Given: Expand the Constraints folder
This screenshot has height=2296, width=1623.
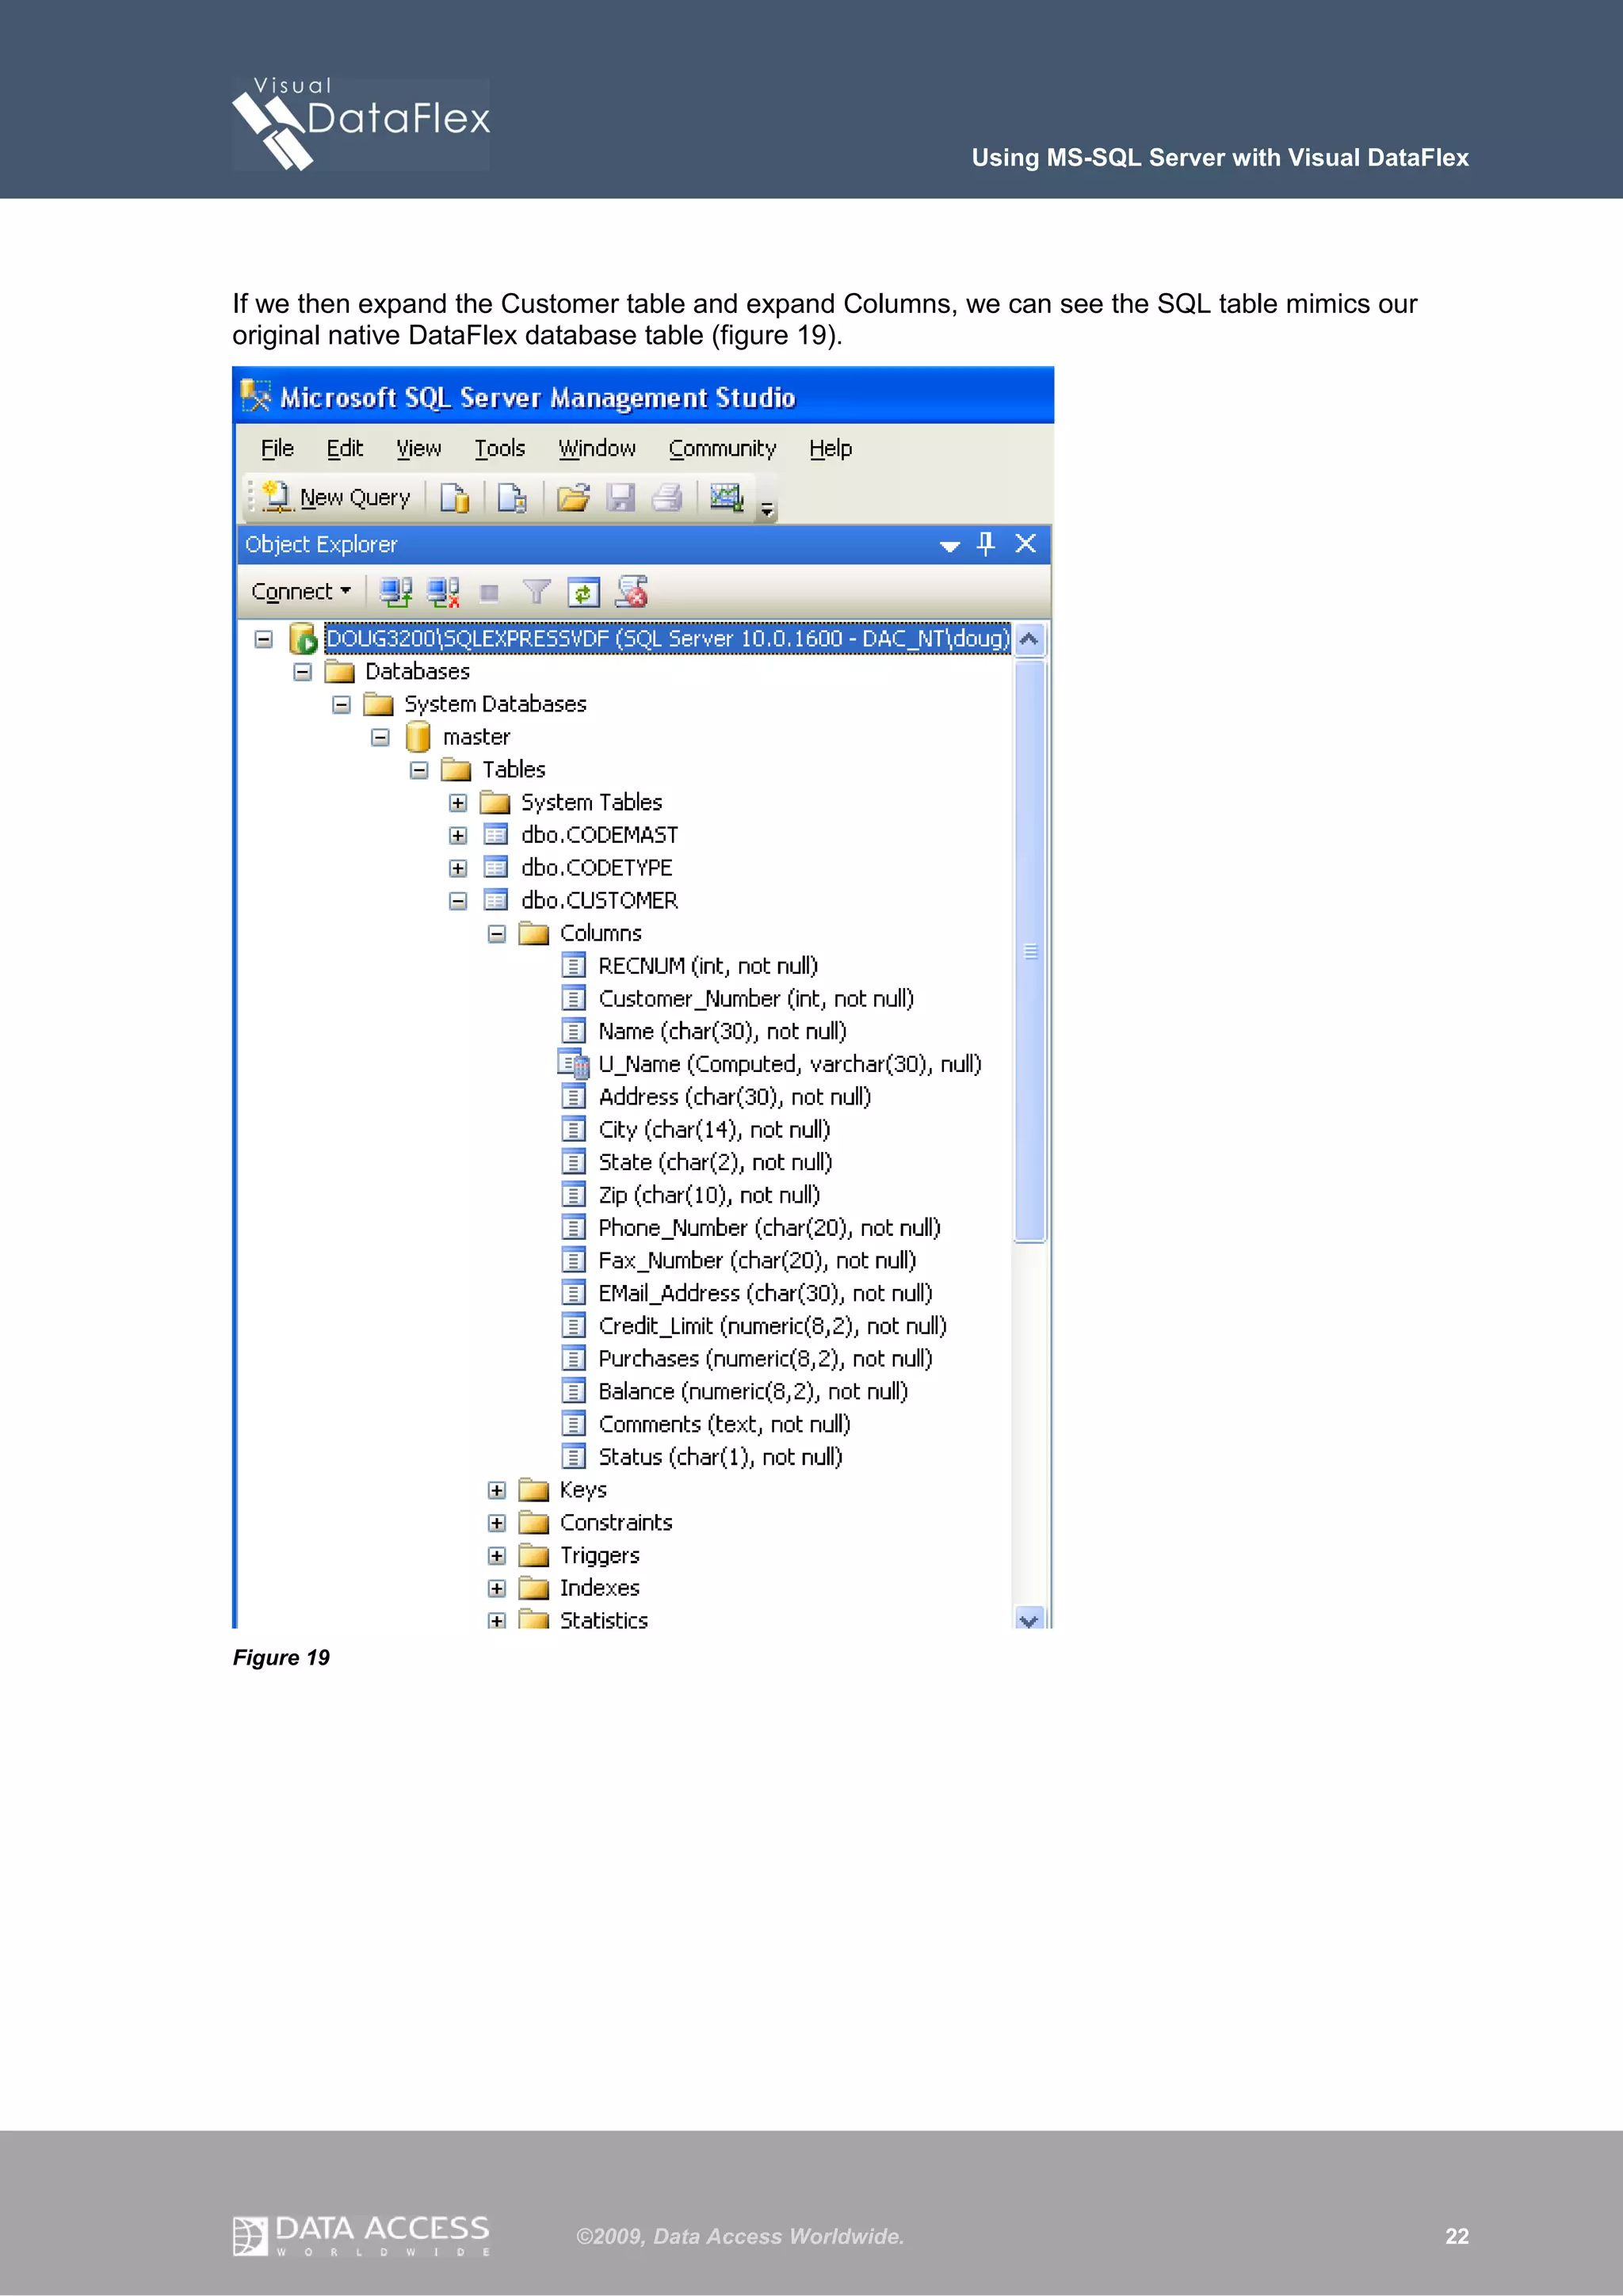Looking at the screenshot, I should (x=498, y=1523).
